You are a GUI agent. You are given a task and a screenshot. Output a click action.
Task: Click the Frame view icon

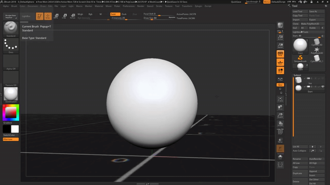point(280,99)
